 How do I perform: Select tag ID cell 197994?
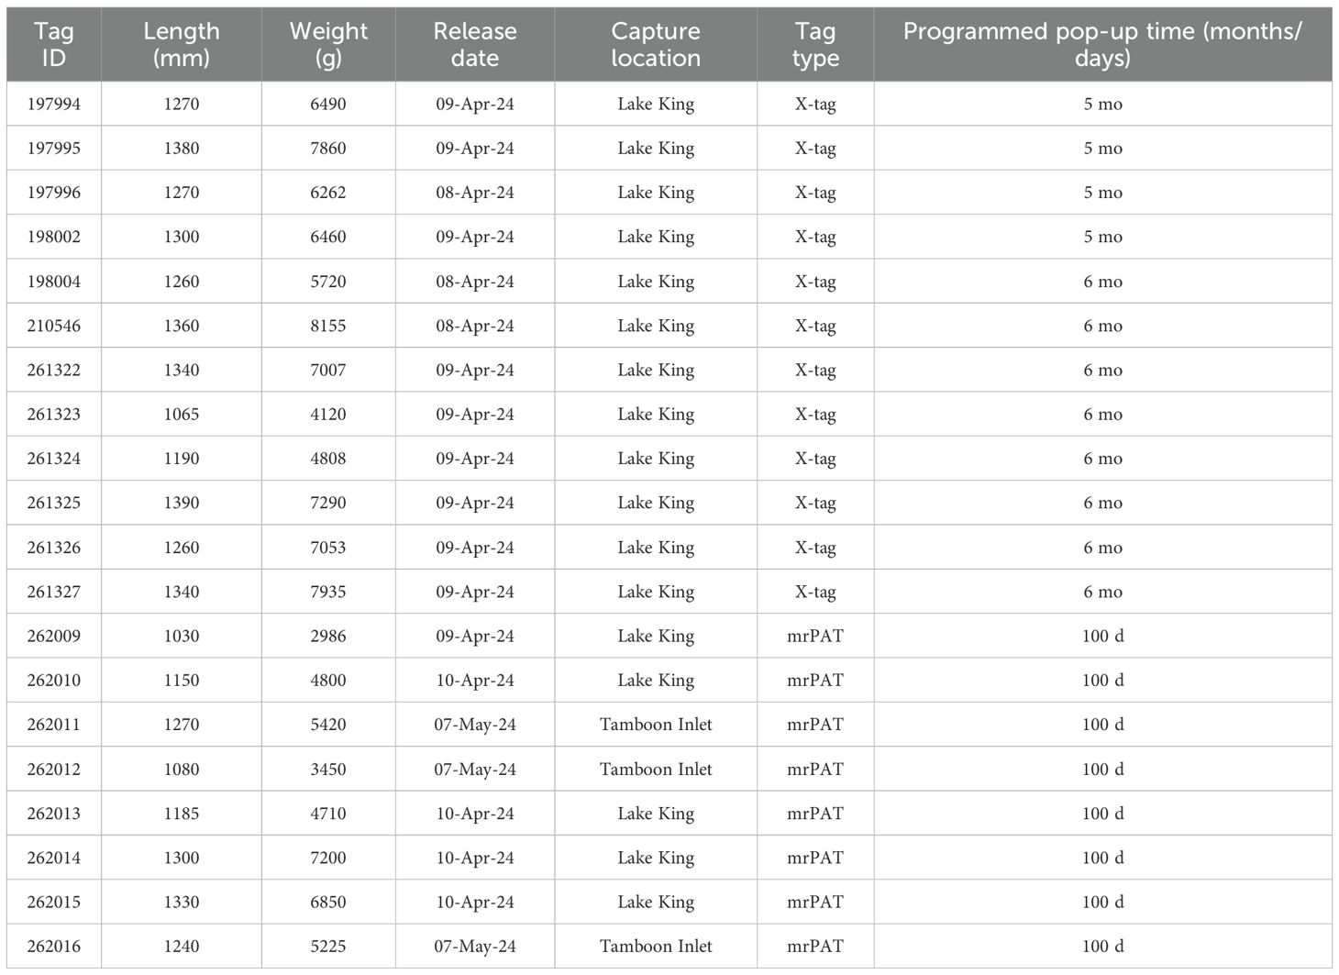coord(53,105)
